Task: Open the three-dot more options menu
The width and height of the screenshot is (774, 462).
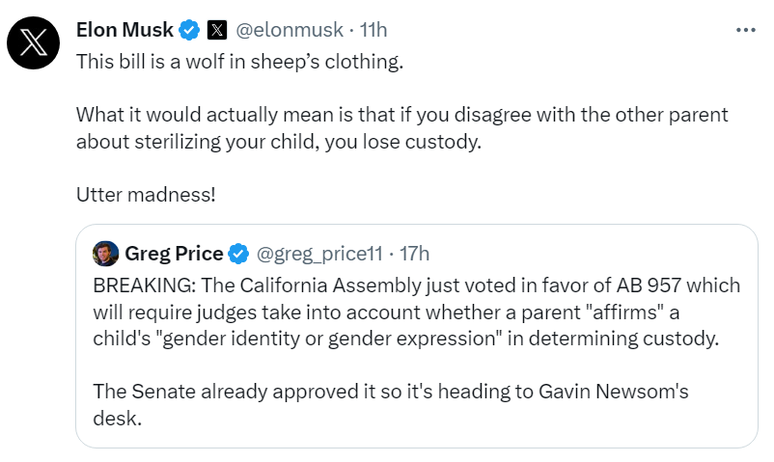Action: [x=745, y=30]
